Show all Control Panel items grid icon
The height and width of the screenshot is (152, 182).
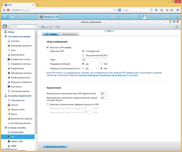tap(58, 26)
